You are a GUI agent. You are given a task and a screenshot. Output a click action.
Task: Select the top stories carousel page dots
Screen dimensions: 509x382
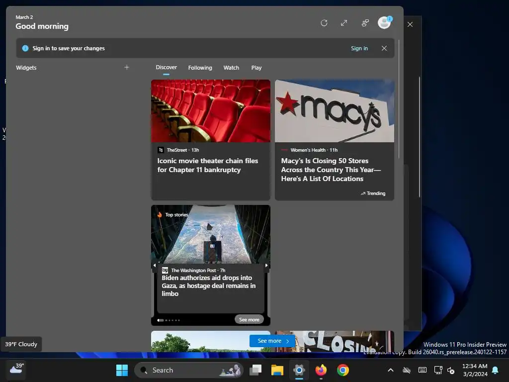coord(168,320)
